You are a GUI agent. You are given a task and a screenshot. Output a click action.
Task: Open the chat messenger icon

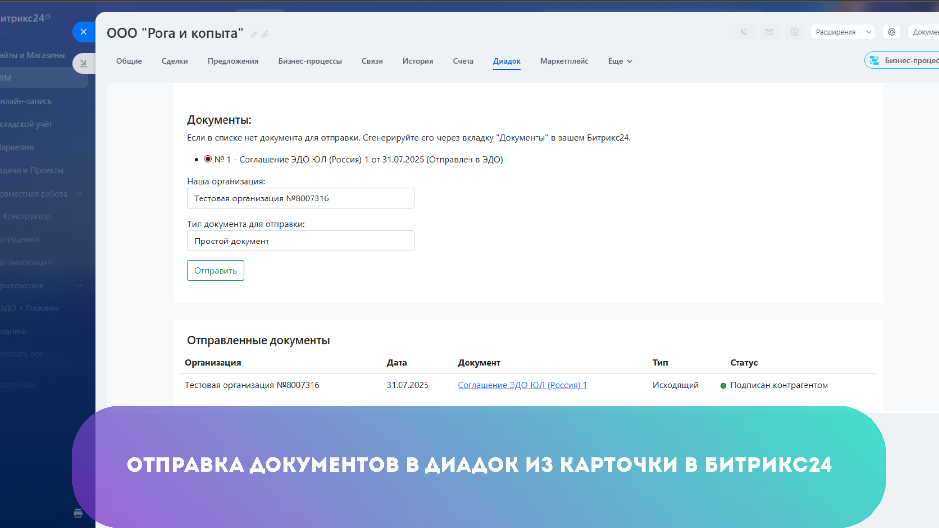795,32
